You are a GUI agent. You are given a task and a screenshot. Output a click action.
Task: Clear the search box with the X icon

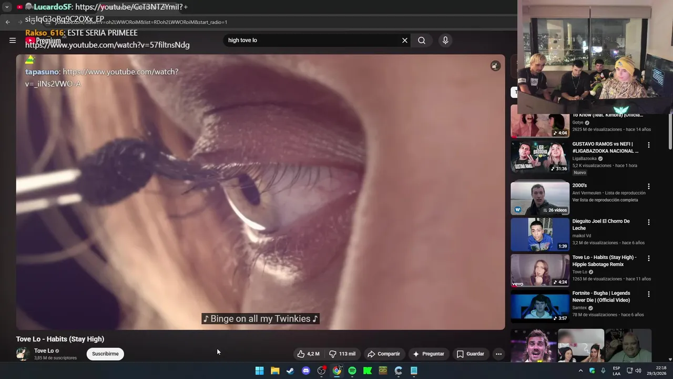coord(405,41)
